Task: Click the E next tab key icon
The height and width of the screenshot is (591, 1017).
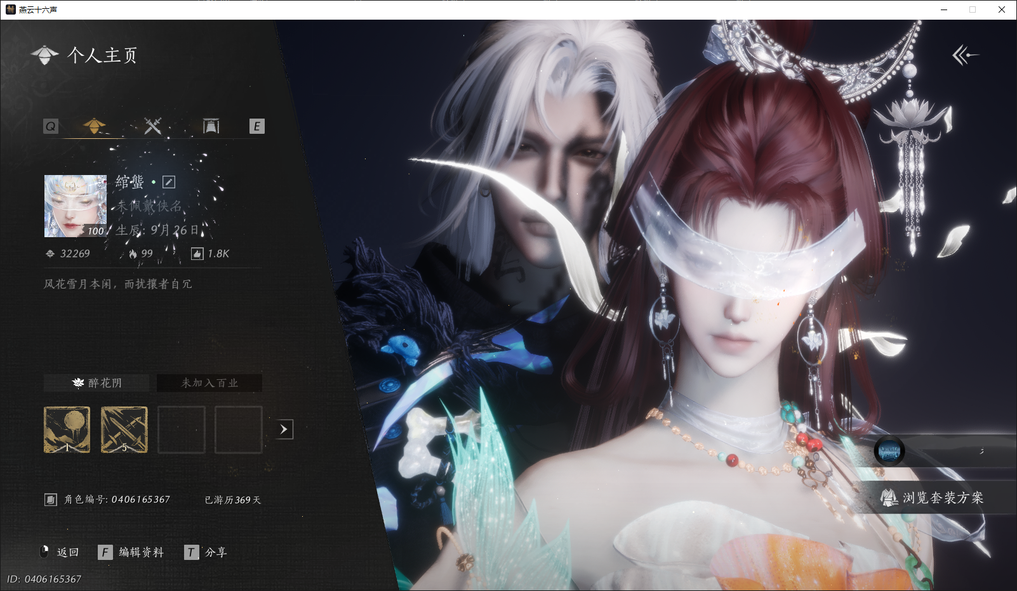Action: point(256,126)
